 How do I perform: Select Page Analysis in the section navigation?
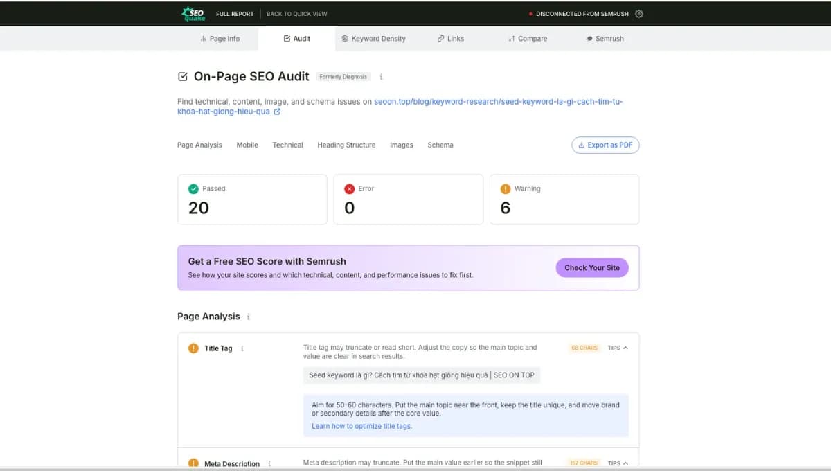[199, 145]
